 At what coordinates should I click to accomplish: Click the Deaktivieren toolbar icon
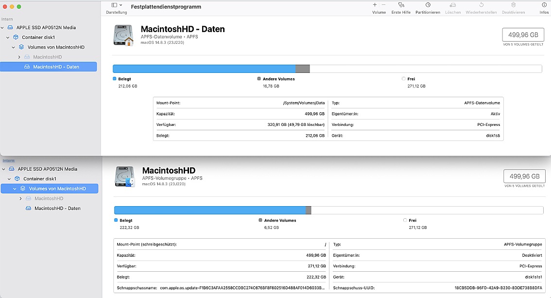point(513,5)
